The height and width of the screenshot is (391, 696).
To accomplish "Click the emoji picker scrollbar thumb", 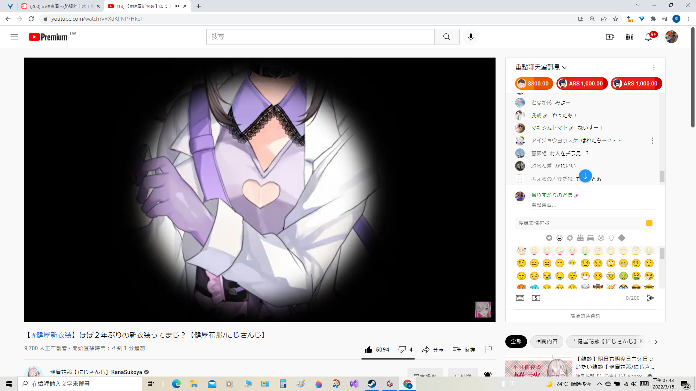I will [x=662, y=254].
